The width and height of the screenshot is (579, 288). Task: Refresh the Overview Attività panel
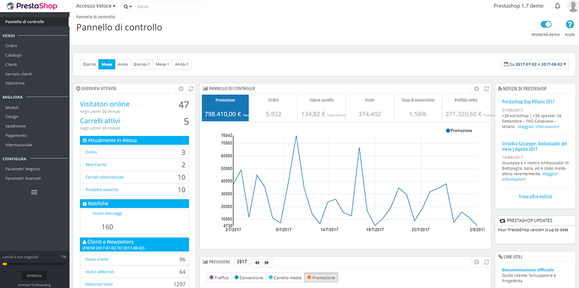pos(191,89)
